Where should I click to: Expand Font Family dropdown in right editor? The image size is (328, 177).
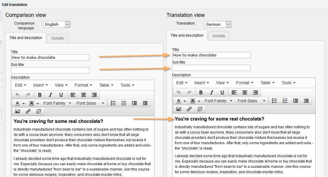tap(218, 101)
